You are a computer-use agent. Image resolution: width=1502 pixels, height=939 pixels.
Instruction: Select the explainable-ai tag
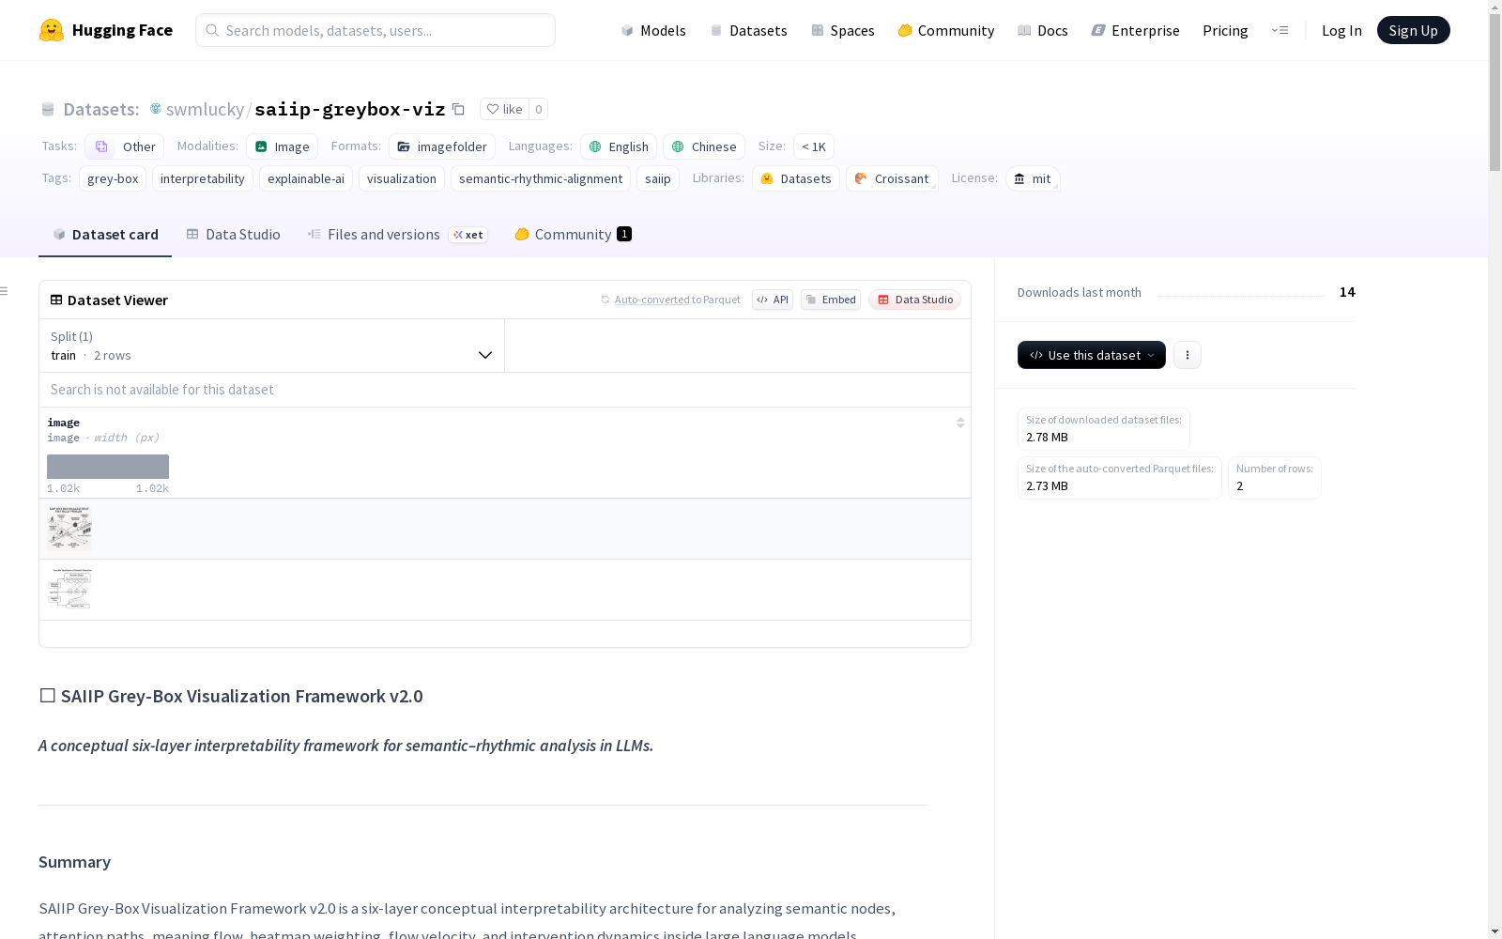point(306,178)
